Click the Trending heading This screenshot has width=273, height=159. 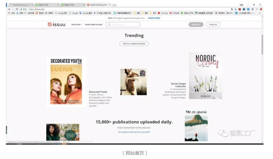pos(134,35)
